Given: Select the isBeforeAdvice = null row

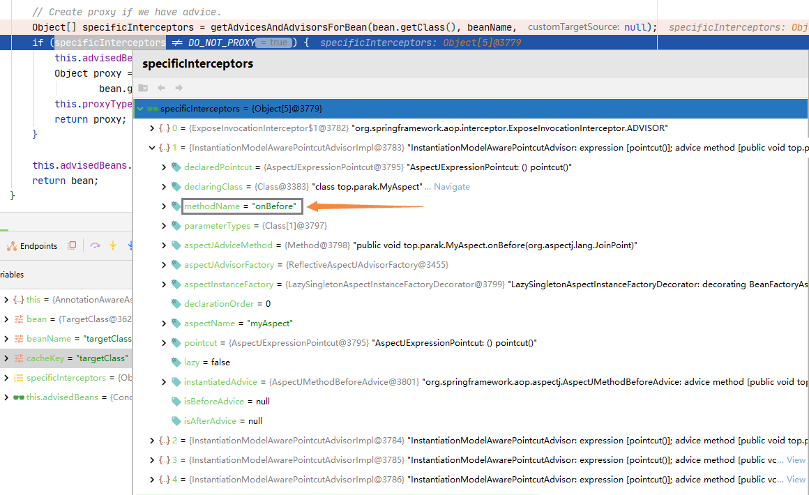Looking at the screenshot, I should tap(470, 401).
